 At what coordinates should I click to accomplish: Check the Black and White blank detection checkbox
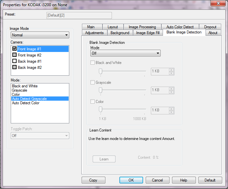pyautogui.click(x=92, y=63)
